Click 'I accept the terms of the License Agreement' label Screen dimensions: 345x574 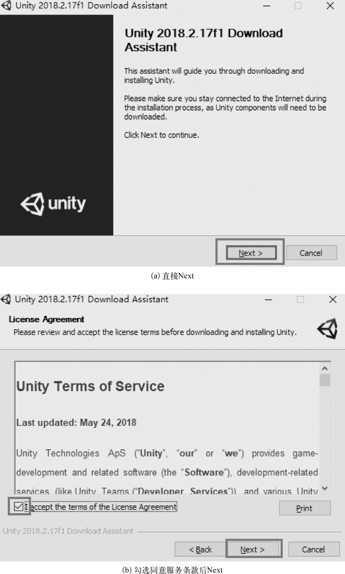(x=101, y=506)
